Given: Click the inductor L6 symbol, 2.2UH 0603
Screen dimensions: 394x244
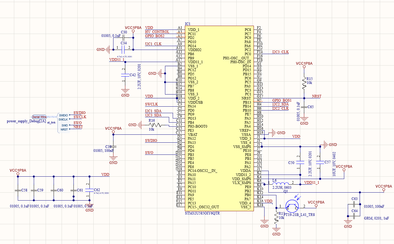Looking at the screenshot, I should [280, 184].
